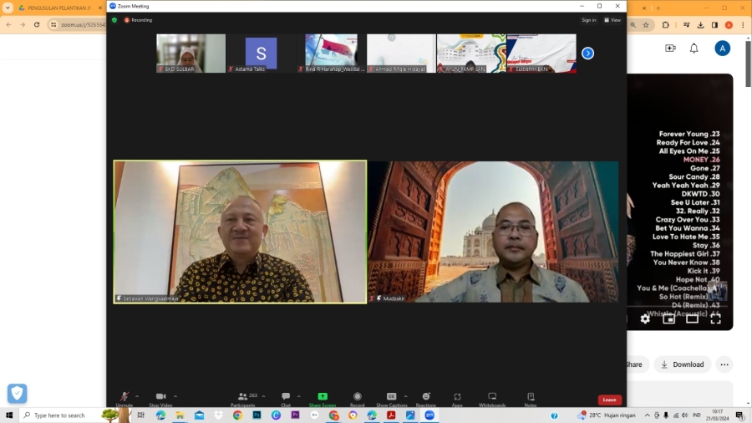
Task: Select BKD SULBAR participant thumbnail
Action: point(191,54)
